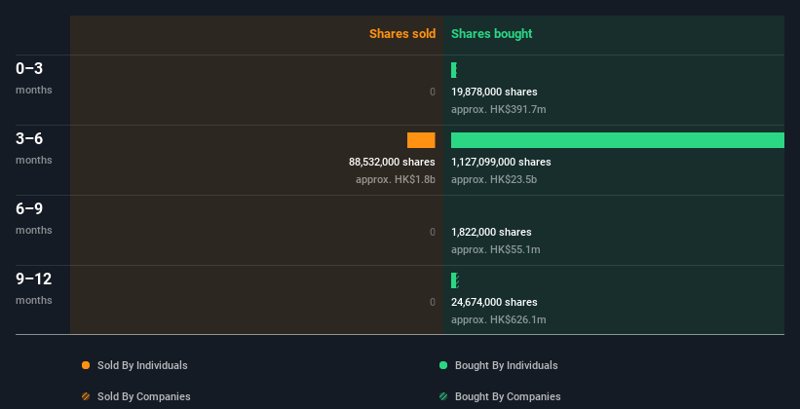The width and height of the screenshot is (800, 409).
Task: Select the Shares sold column header
Action: [402, 34]
